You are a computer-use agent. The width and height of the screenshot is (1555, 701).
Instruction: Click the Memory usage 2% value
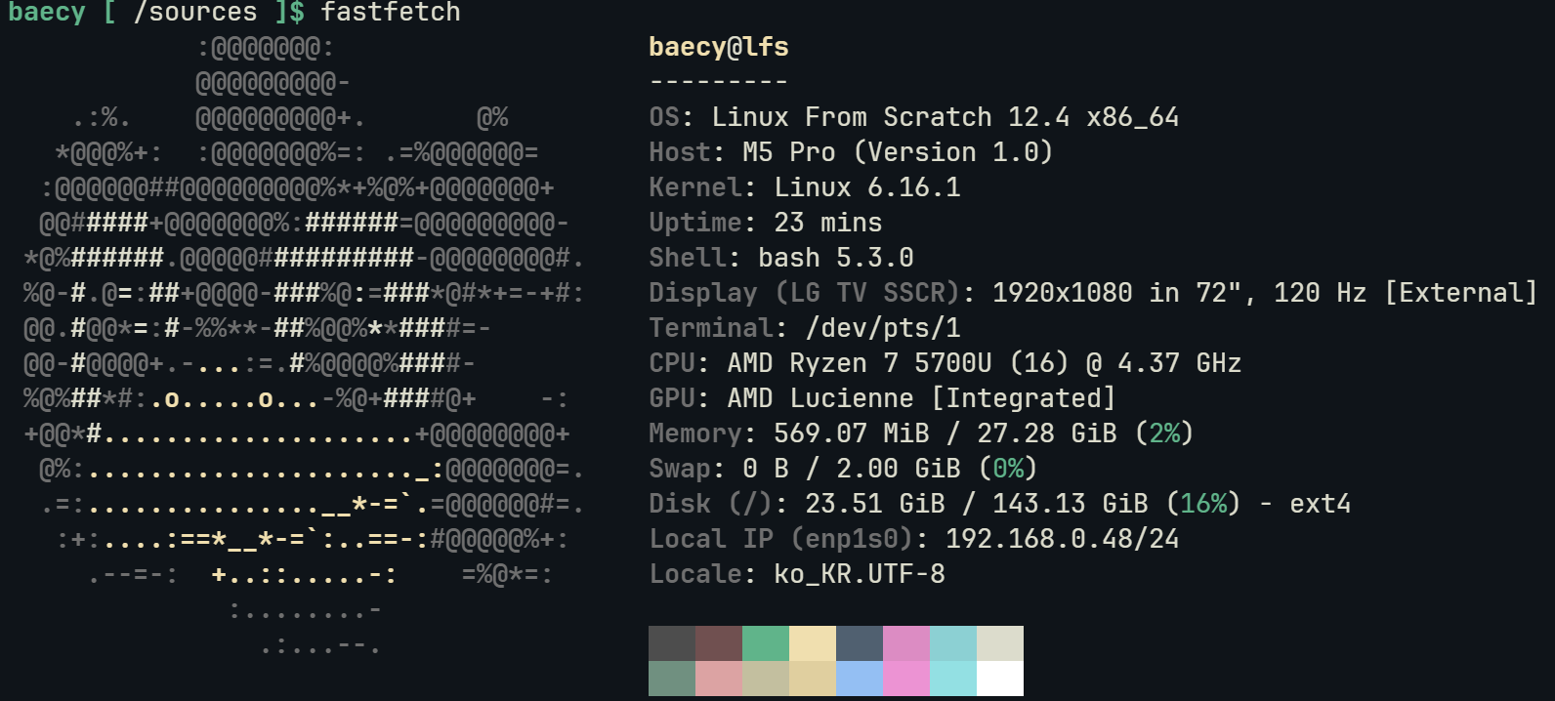(1164, 433)
